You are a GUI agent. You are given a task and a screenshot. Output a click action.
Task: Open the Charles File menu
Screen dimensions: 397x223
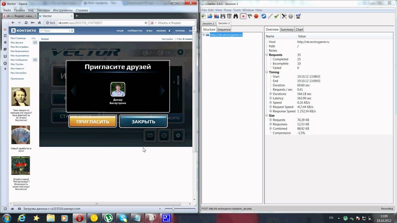click(204, 10)
